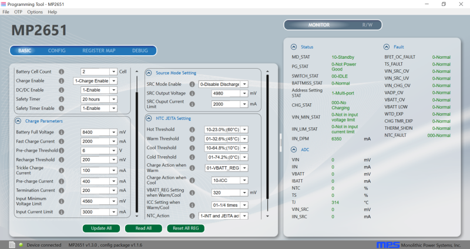Select the BASIC tab
Screen dimensions: 470x249
(25, 51)
